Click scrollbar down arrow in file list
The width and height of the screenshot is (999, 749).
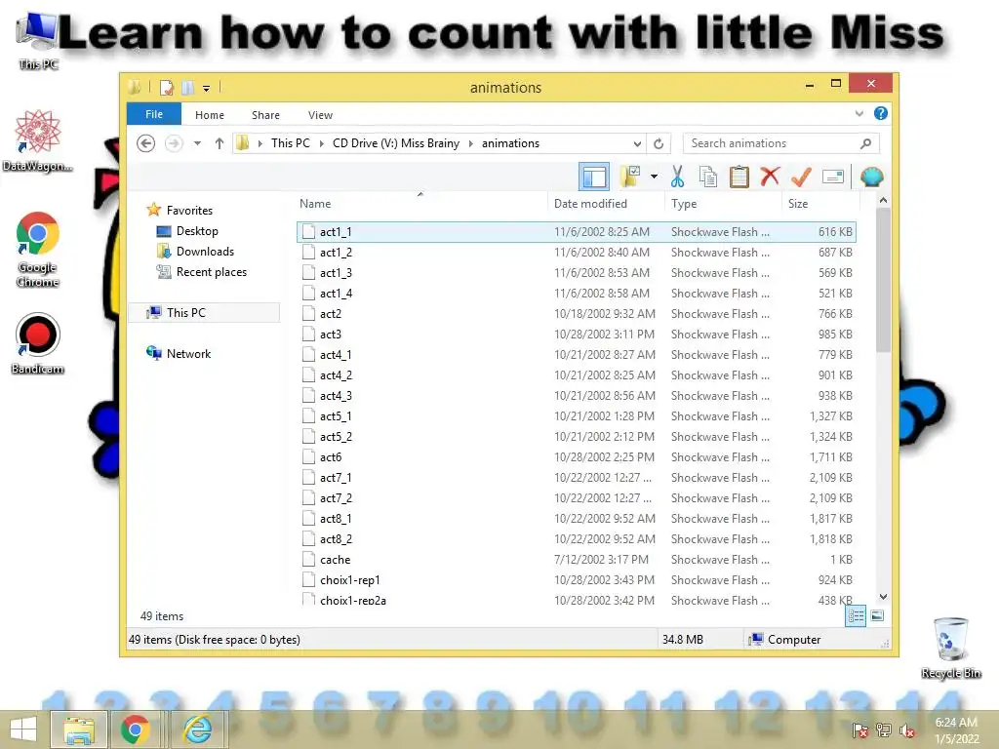(883, 597)
